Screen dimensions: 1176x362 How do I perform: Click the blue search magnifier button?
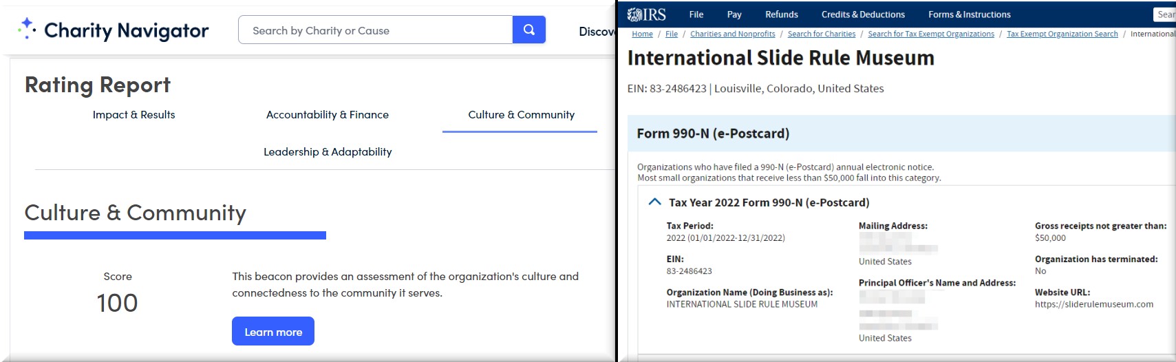click(528, 30)
